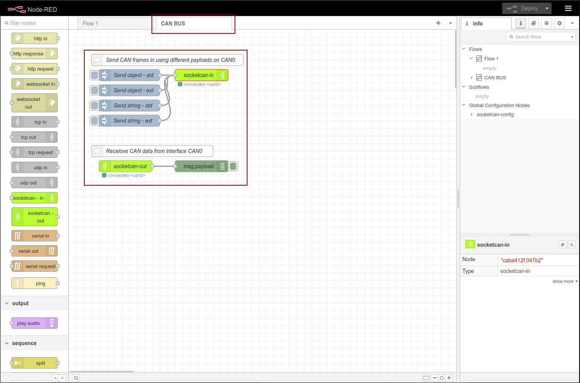
Task: Select the serial in palette node
Action: click(35, 236)
